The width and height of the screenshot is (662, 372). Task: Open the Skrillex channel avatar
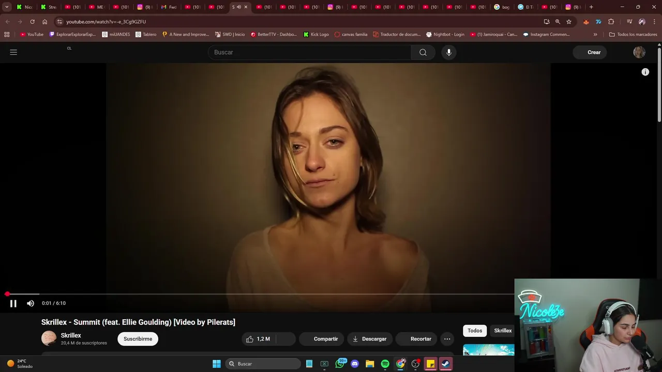49,338
